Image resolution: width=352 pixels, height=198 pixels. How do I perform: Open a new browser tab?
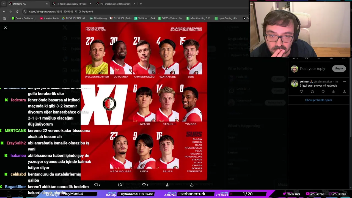[141, 4]
